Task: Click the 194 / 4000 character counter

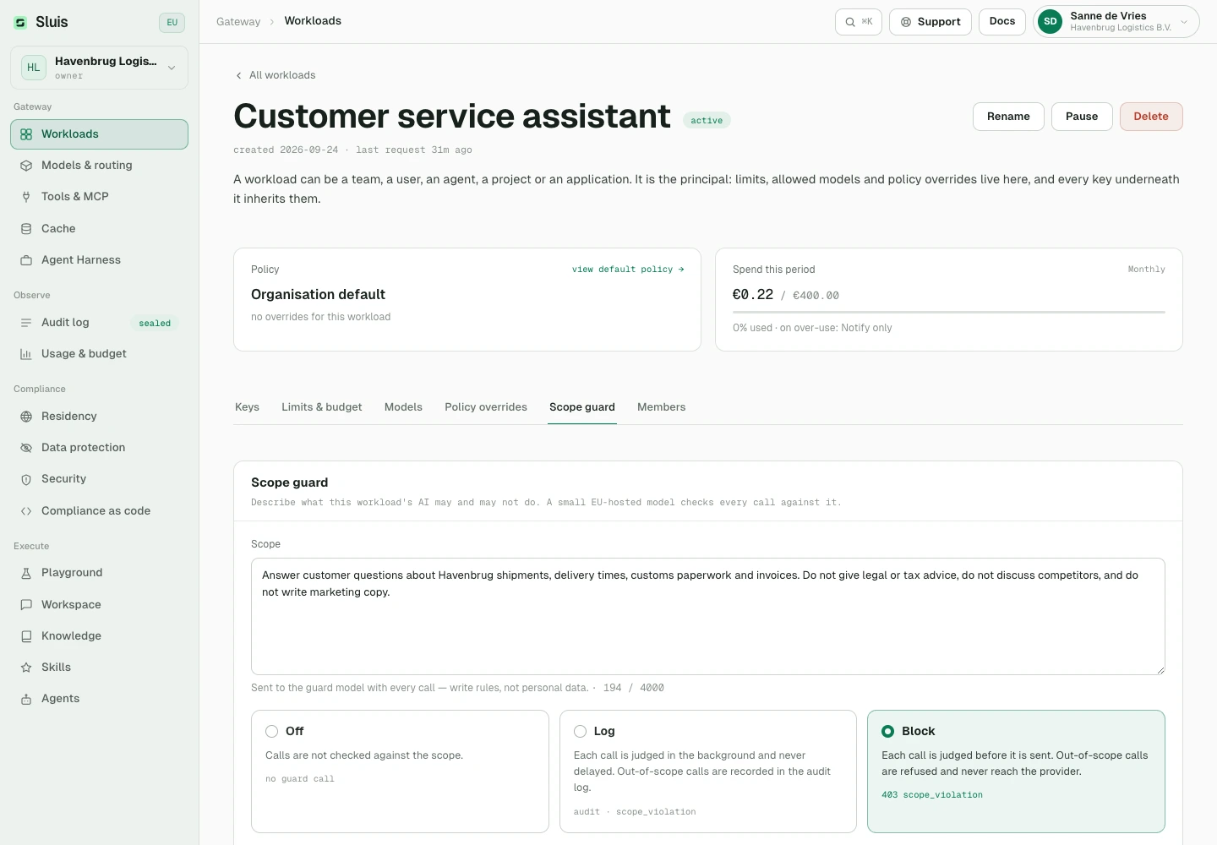Action: tap(634, 688)
